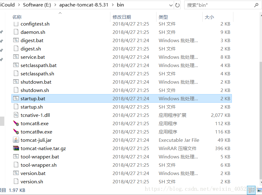Click the tomcat8.exe feather icon
Viewport: 262px width, 195px height.
(16, 123)
